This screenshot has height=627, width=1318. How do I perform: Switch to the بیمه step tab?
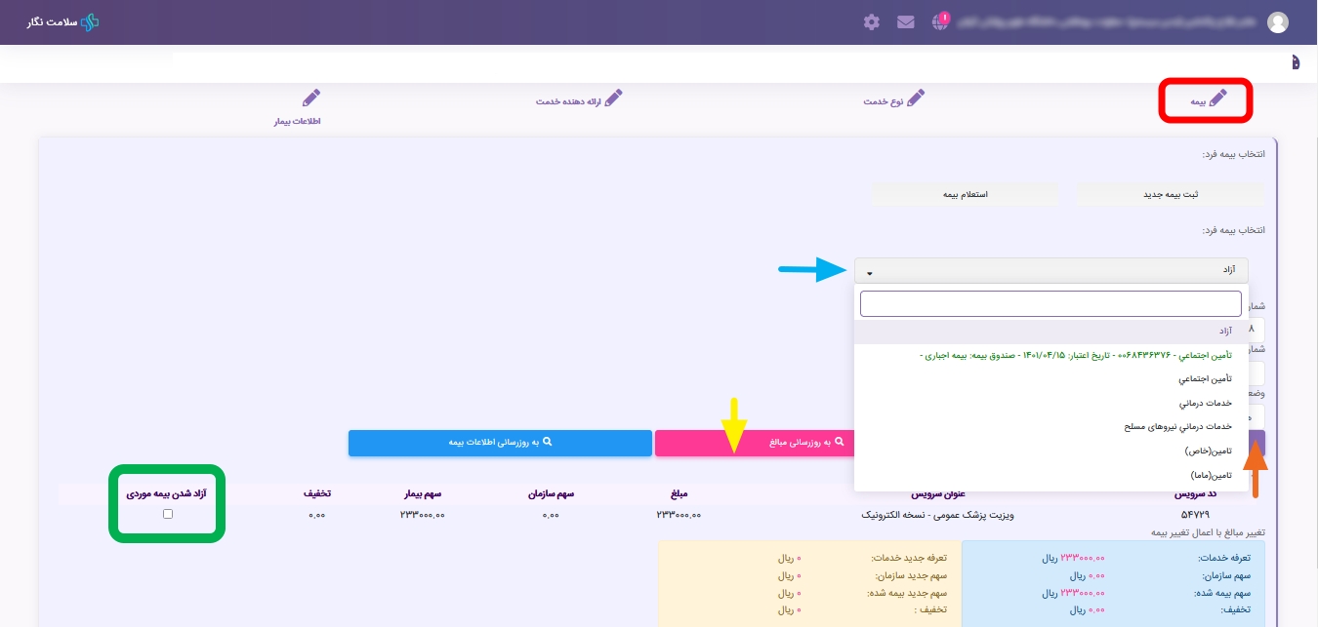1206,100
